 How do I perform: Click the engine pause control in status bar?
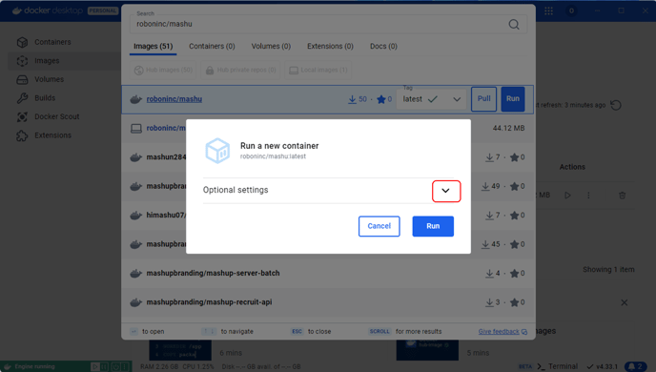pyautogui.click(x=105, y=367)
